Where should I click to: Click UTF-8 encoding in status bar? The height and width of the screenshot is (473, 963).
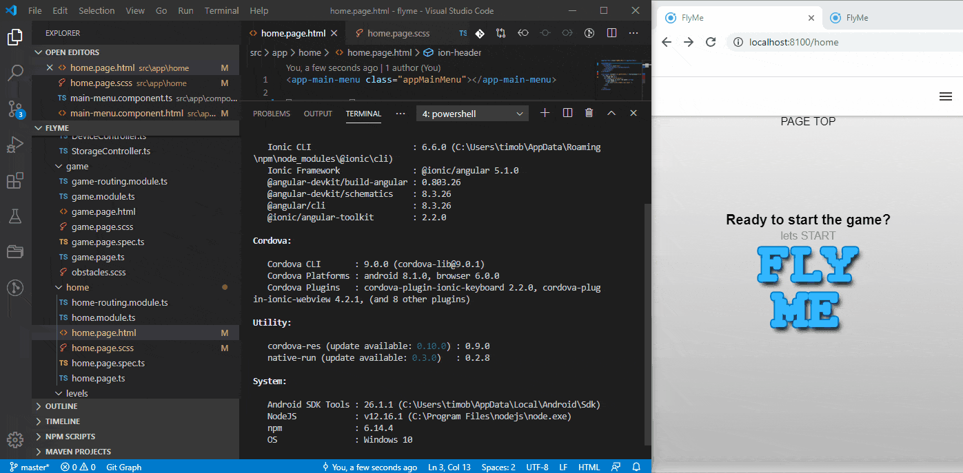537,467
